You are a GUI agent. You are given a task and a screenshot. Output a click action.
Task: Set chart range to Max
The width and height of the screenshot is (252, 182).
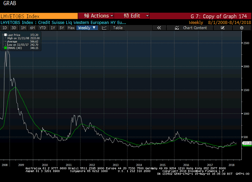71,28
